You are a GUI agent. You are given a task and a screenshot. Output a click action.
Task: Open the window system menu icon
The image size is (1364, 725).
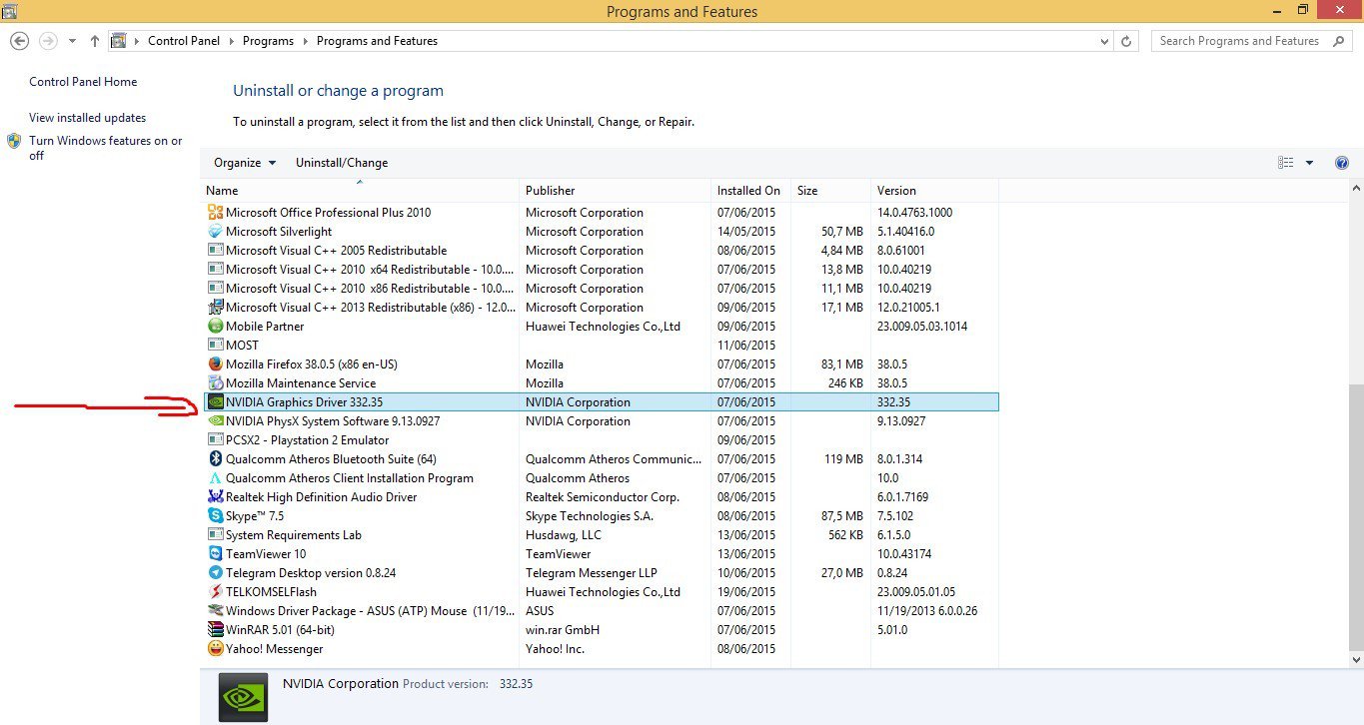tap(9, 11)
